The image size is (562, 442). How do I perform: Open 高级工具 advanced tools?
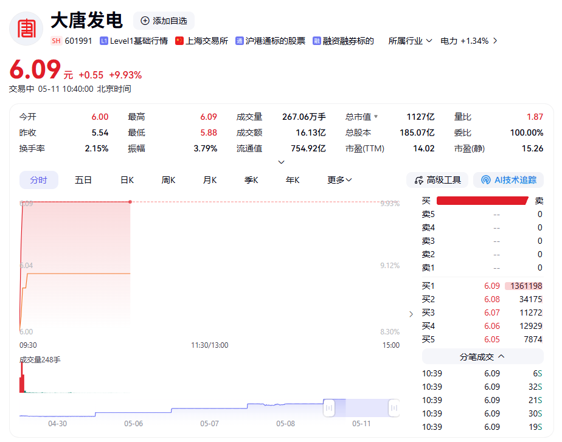(437, 180)
